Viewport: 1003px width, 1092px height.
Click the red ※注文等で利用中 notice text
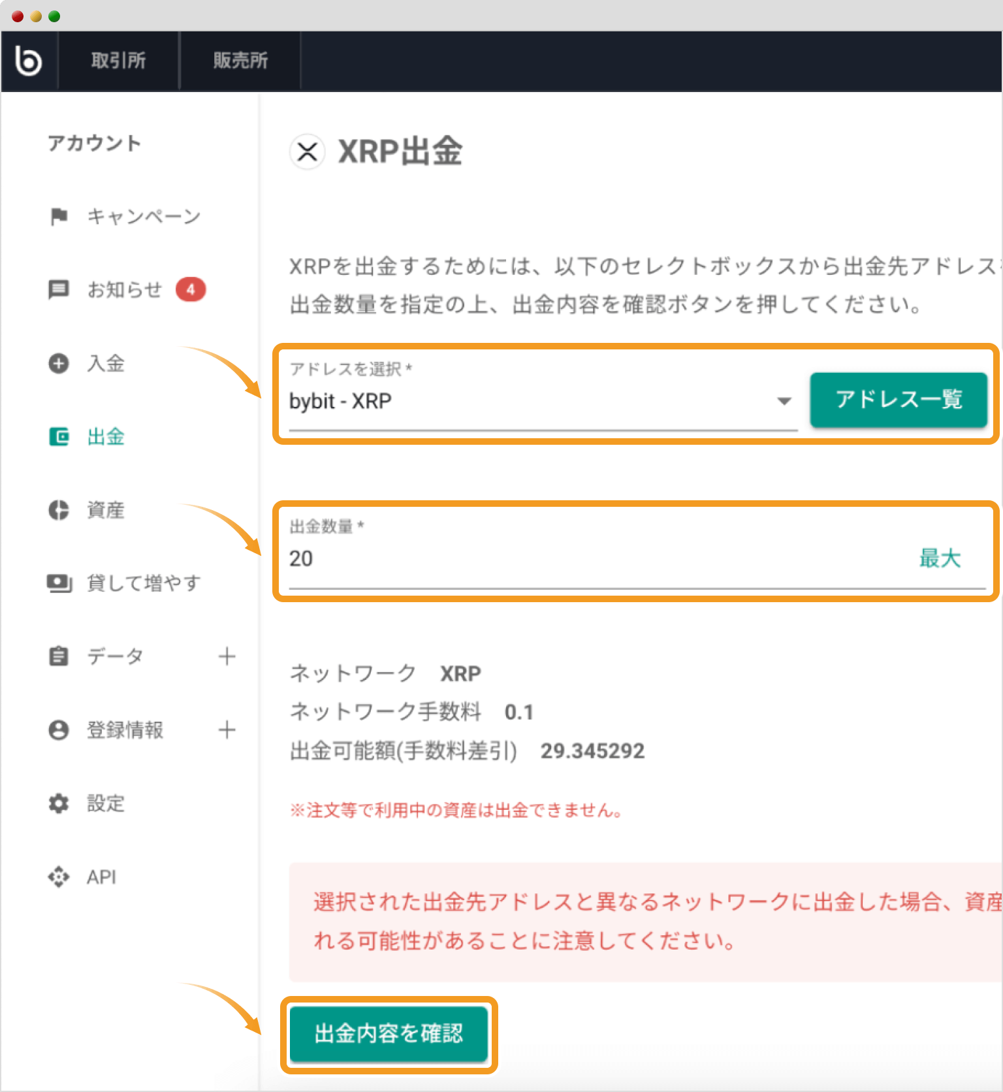click(x=456, y=811)
